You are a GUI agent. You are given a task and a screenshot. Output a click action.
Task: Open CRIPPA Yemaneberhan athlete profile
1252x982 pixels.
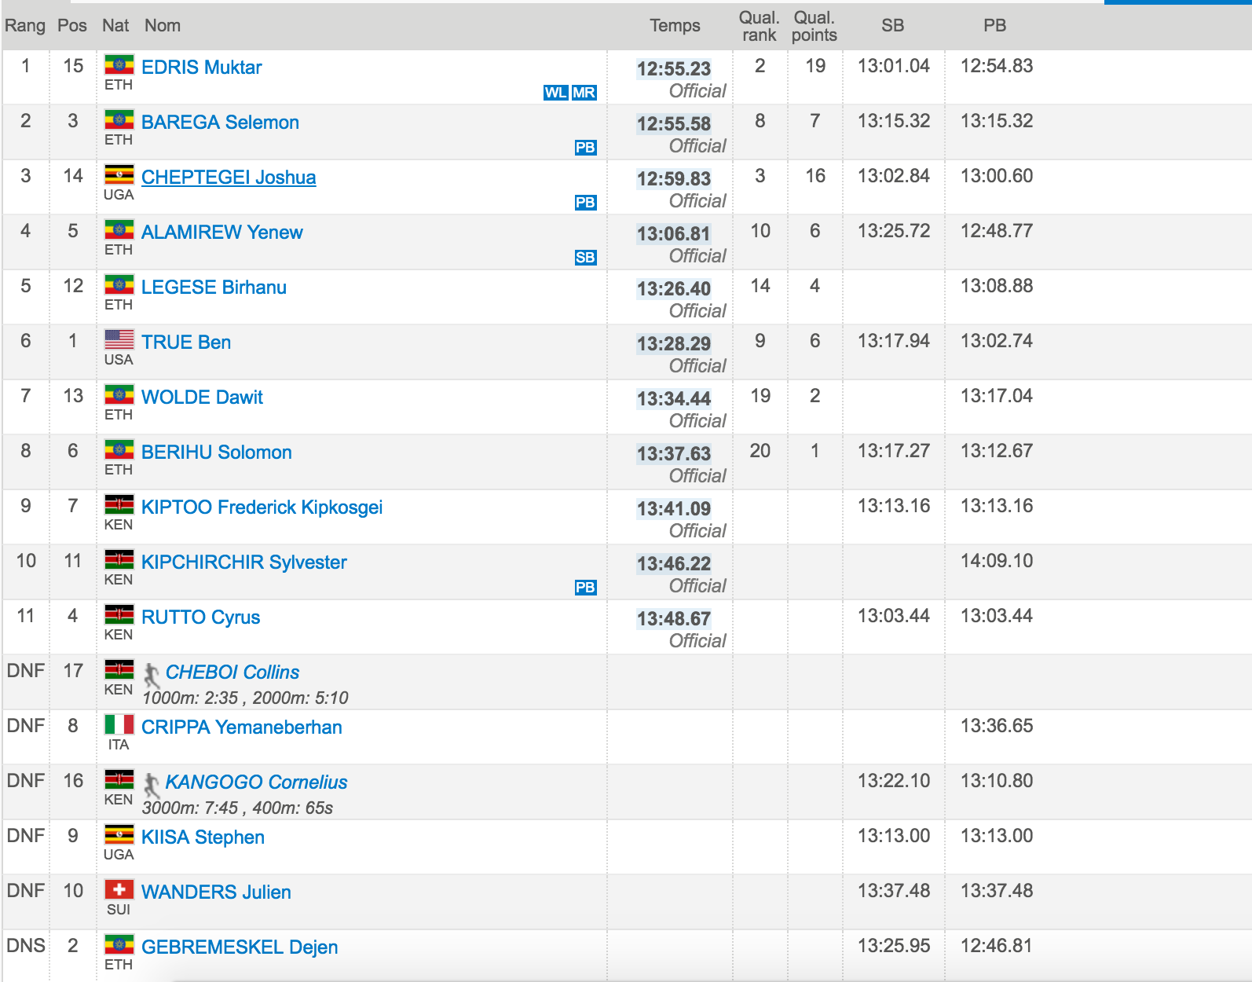242,727
